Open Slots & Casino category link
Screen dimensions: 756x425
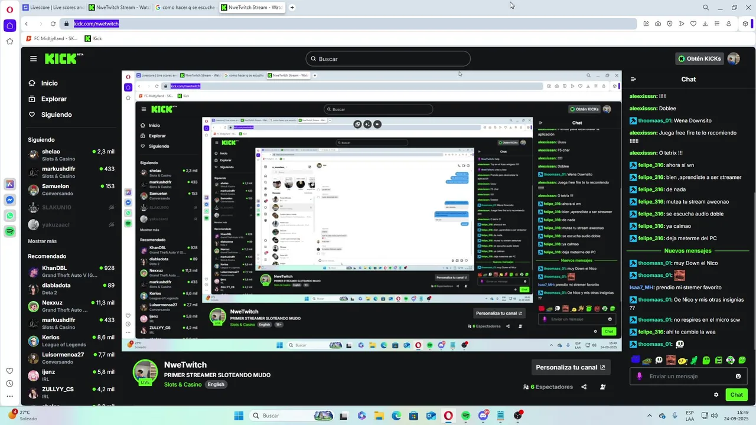click(x=183, y=384)
